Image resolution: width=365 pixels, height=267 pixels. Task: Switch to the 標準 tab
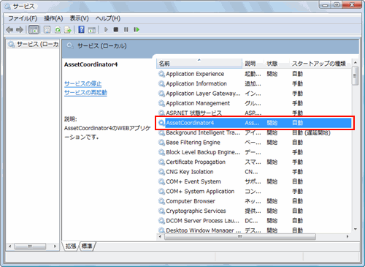tap(87, 246)
